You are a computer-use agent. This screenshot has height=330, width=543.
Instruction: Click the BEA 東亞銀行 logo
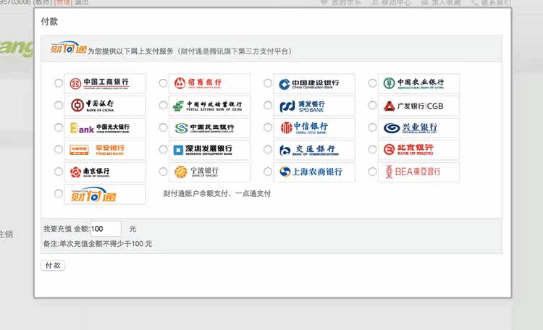[x=418, y=172]
